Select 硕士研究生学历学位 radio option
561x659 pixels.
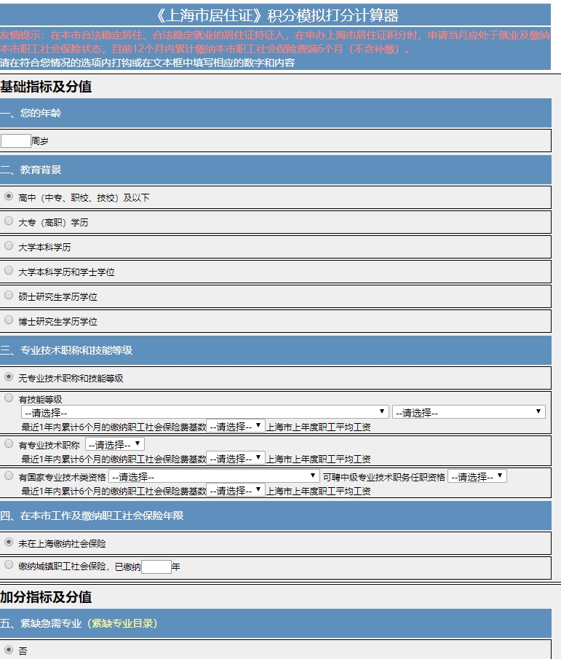(9, 296)
